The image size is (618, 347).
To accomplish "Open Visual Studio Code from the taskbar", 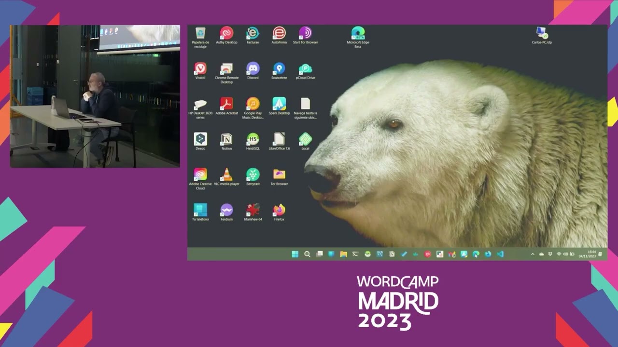I will (500, 254).
